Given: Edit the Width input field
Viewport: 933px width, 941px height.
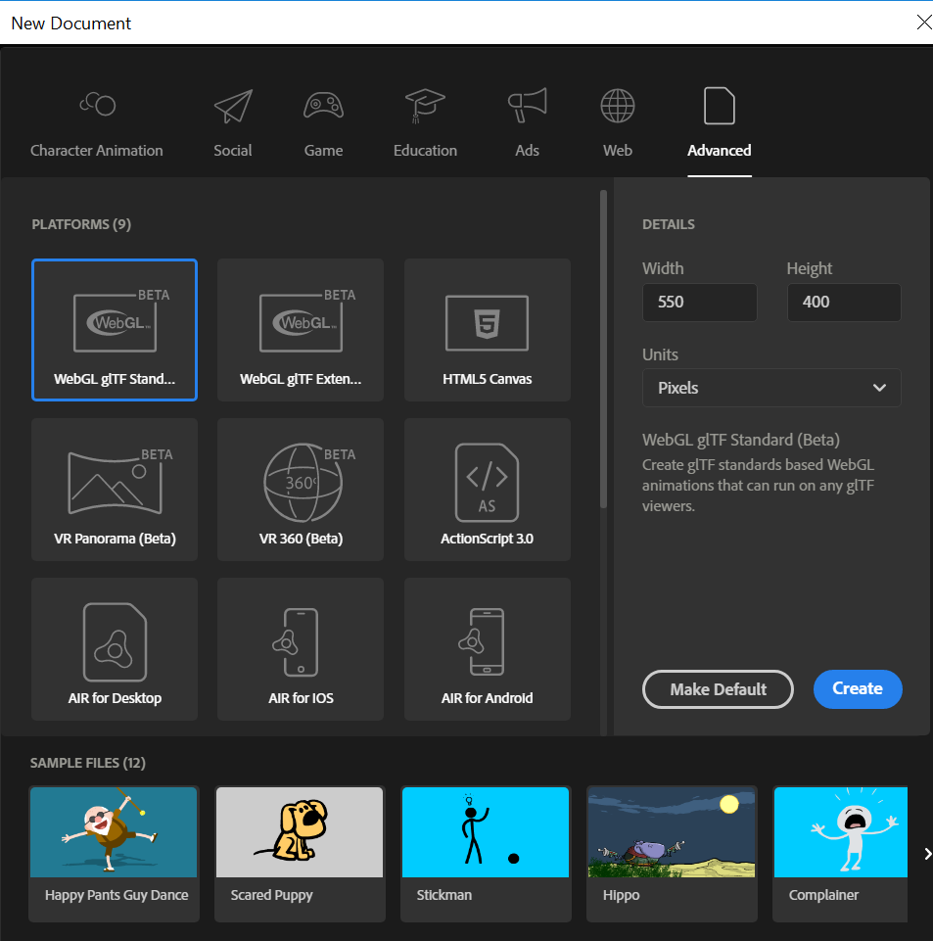Looking at the screenshot, I should tap(699, 302).
